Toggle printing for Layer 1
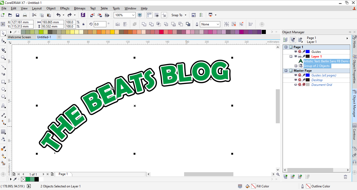This screenshot has width=357, height=190. tap(300, 57)
